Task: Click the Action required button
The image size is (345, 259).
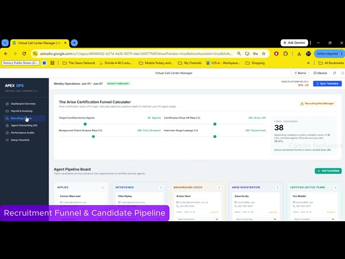Action: click(329, 53)
